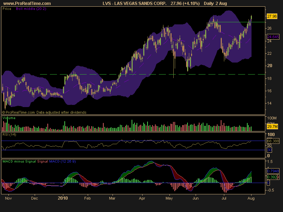Click the red Signal legend label
The image size is (283, 212).
click(42, 161)
